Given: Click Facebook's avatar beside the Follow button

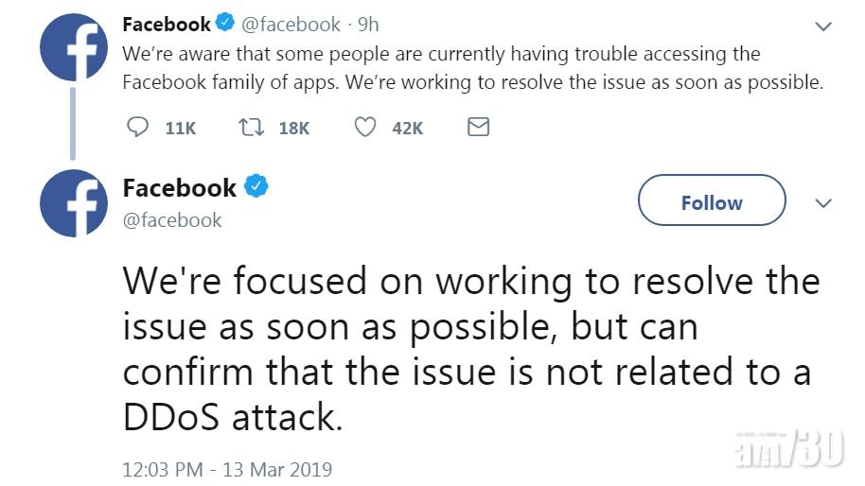Looking at the screenshot, I should click(74, 202).
